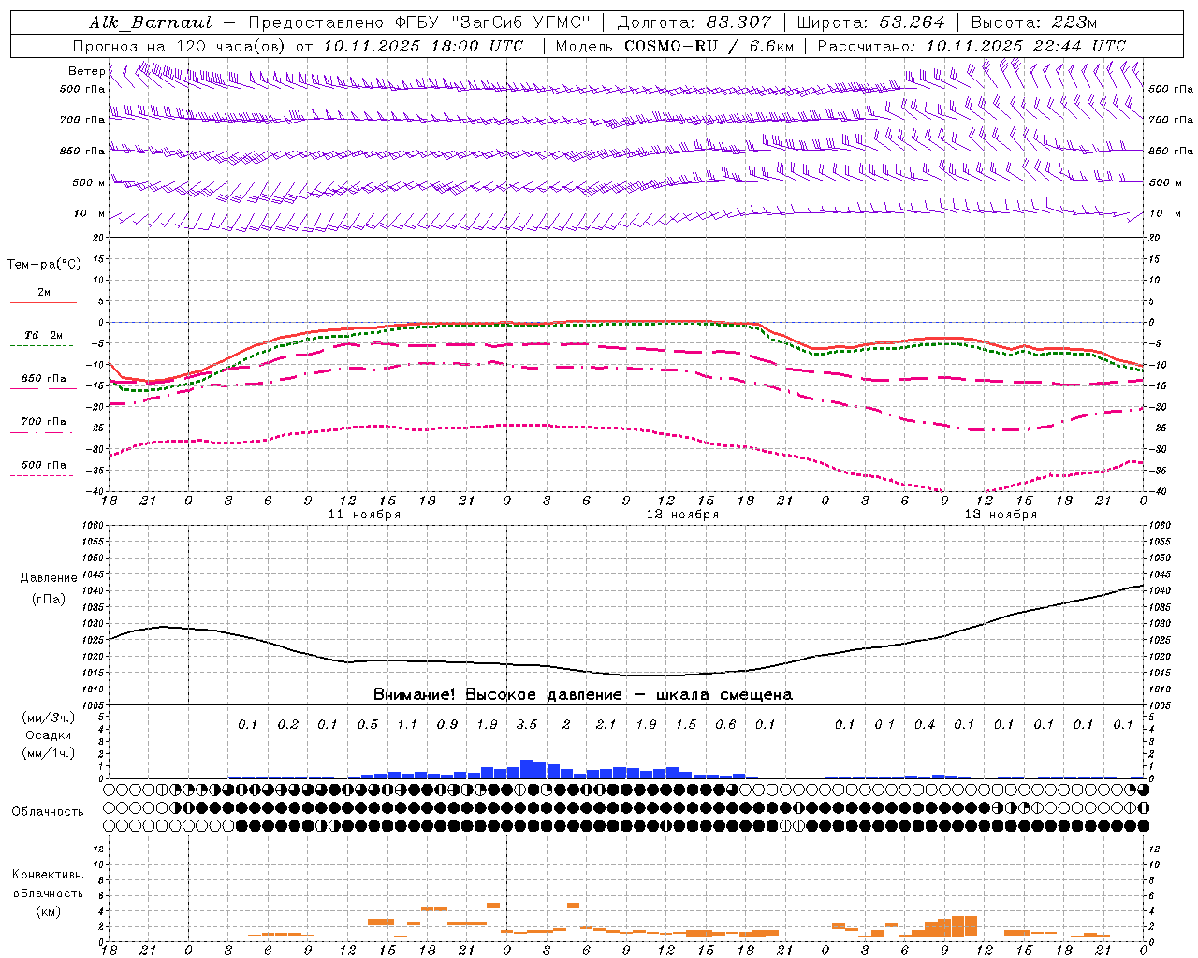
Task: Select the Долгота: 83.307 longitude text
Action: pyautogui.click(x=694, y=22)
